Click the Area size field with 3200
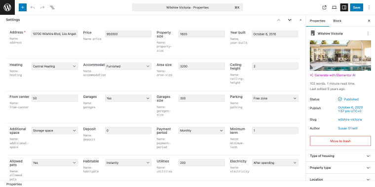Image resolution: width=375 pixels, height=187 pixels. coord(202,66)
